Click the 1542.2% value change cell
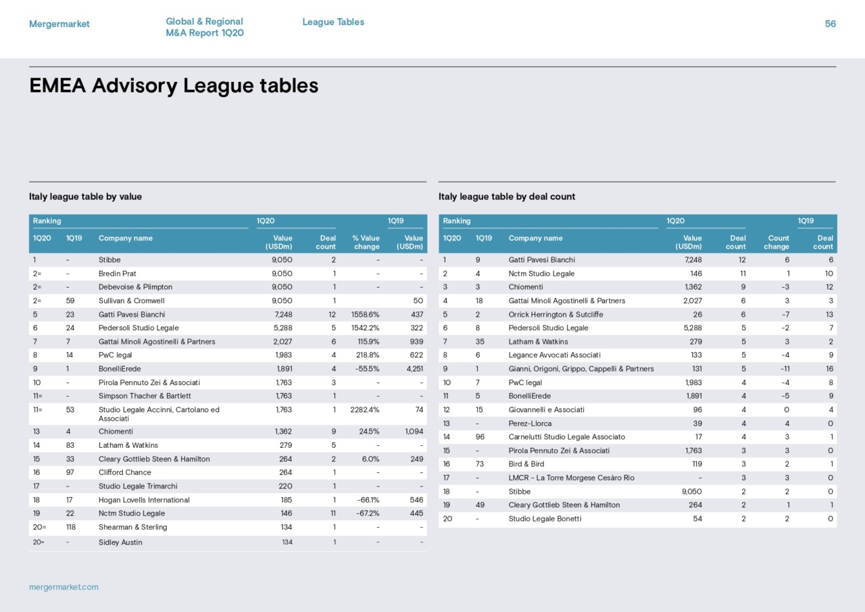 coord(366,328)
